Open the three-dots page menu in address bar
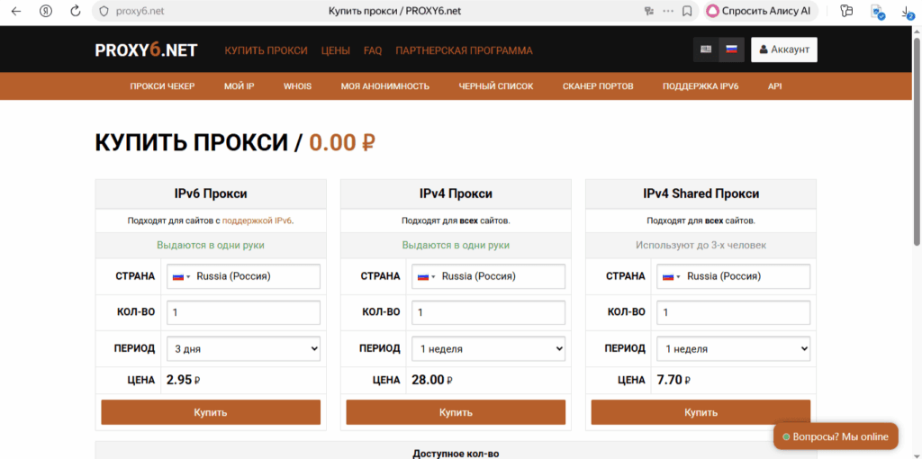This screenshot has width=922, height=459. click(668, 11)
